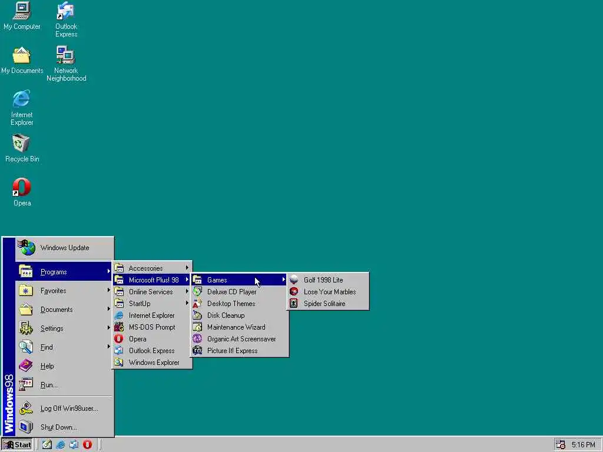Select the My Documents desktop folder
The width and height of the screenshot is (603, 452).
pyautogui.click(x=22, y=61)
